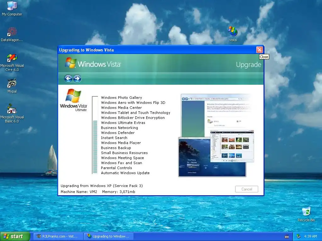Click 'Windows Media Player' line
Screen dimensions: 322x241
(x=121, y=143)
